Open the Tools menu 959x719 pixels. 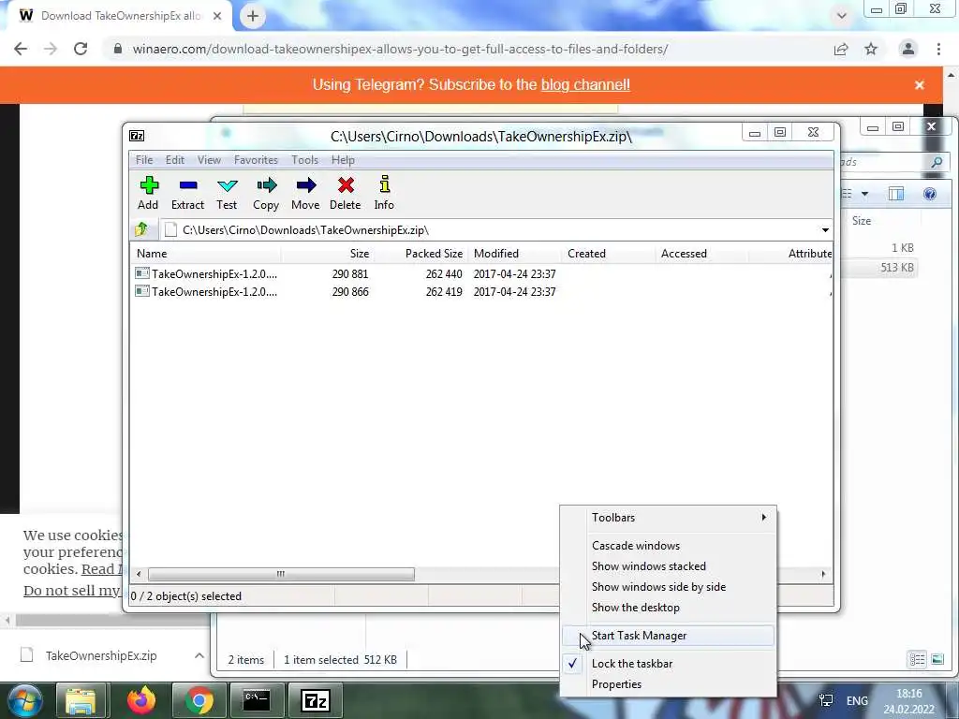coord(304,159)
